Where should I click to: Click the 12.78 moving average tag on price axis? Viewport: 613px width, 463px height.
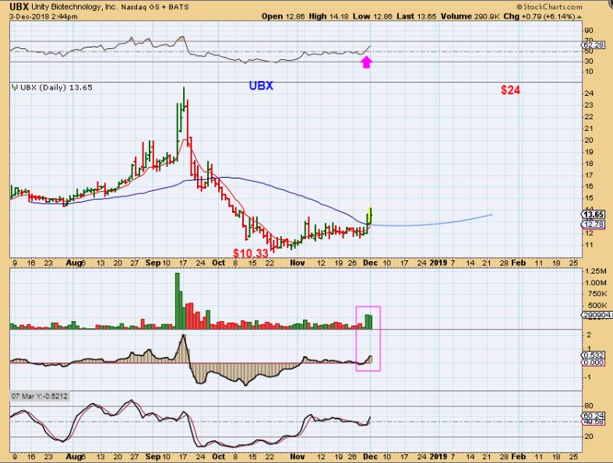point(594,224)
